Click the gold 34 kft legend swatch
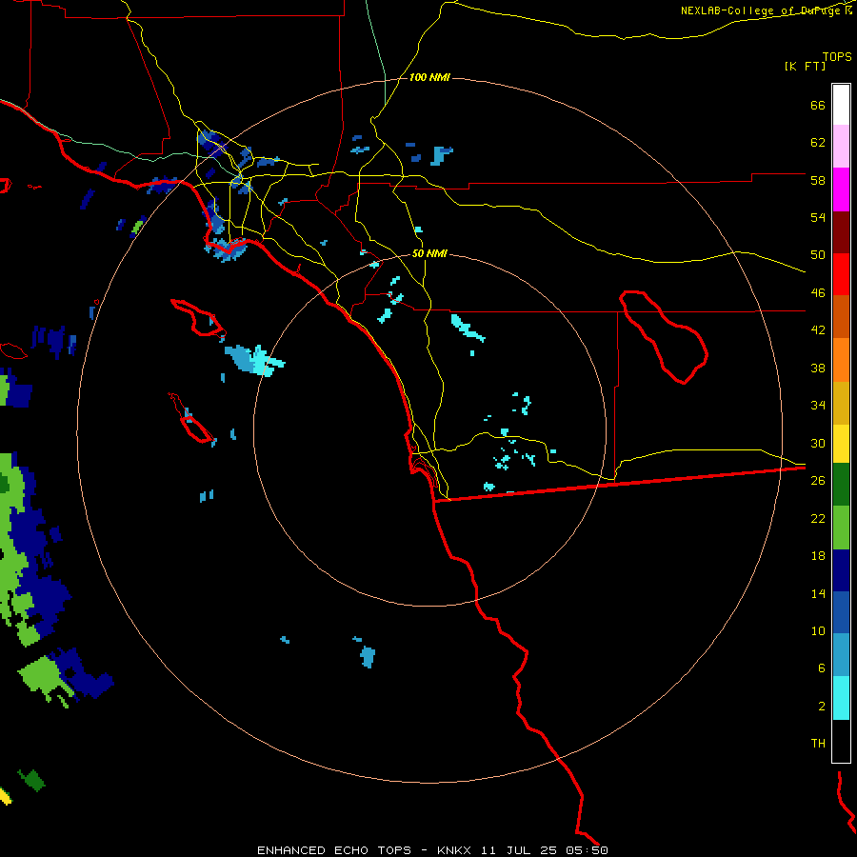This screenshot has height=857, width=857. pyautogui.click(x=841, y=403)
